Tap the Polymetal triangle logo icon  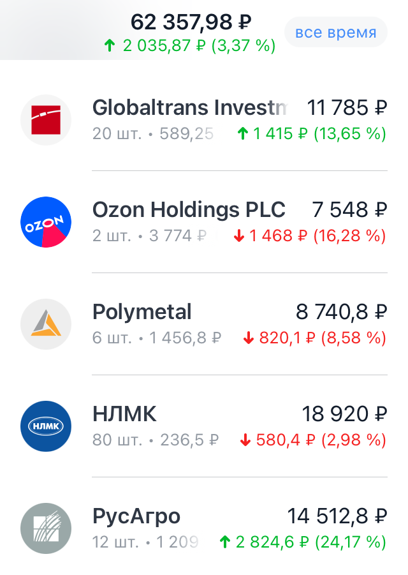coord(46,324)
